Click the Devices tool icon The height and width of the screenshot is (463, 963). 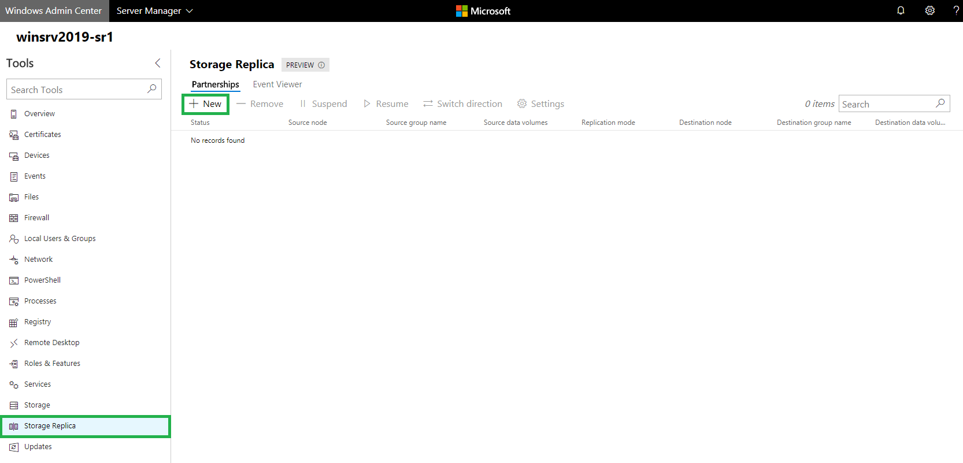click(14, 155)
